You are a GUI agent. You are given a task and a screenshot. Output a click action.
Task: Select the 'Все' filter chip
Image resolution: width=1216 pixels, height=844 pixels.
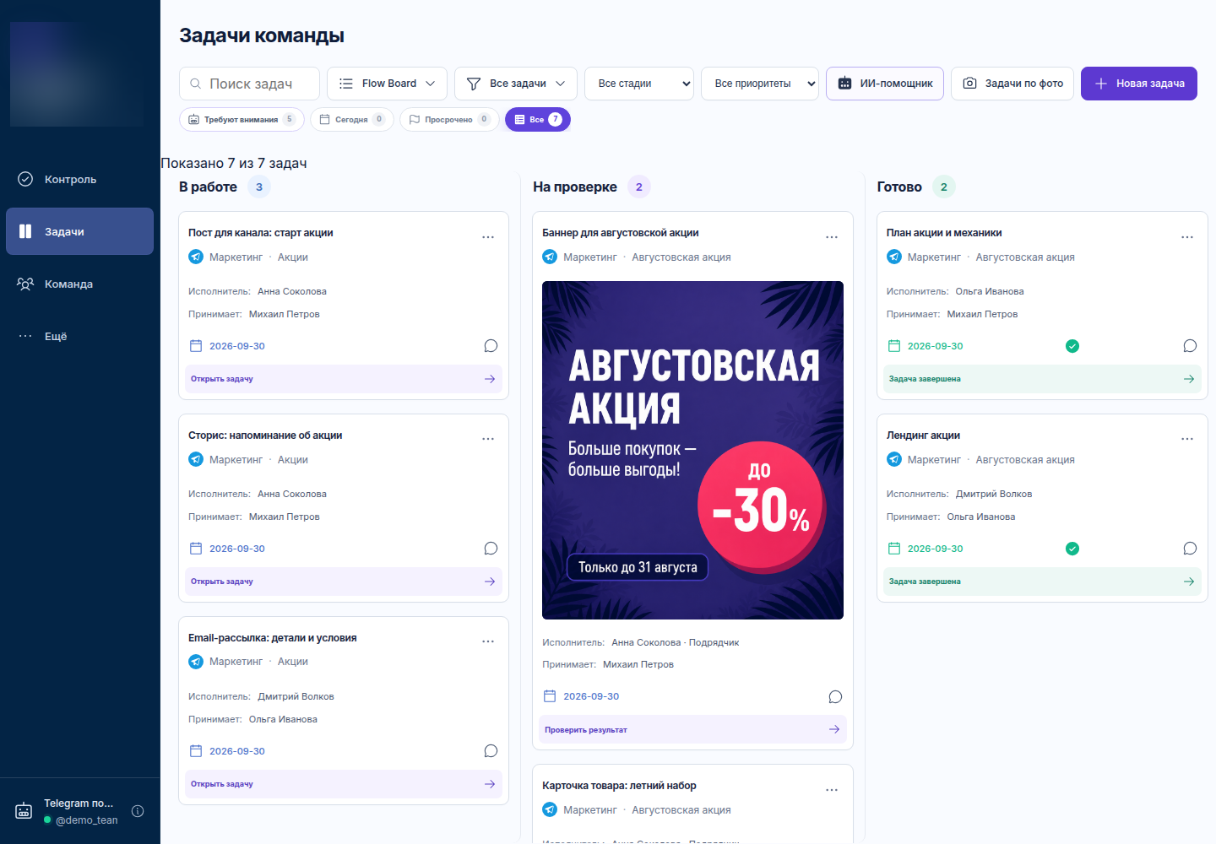(538, 120)
